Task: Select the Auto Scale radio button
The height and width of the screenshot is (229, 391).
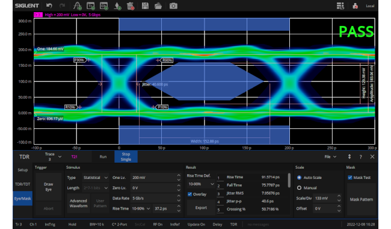Action: (x=299, y=178)
